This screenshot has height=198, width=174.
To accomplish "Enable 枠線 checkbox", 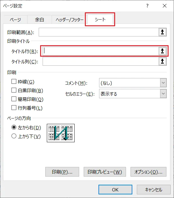I will coord(14,82).
